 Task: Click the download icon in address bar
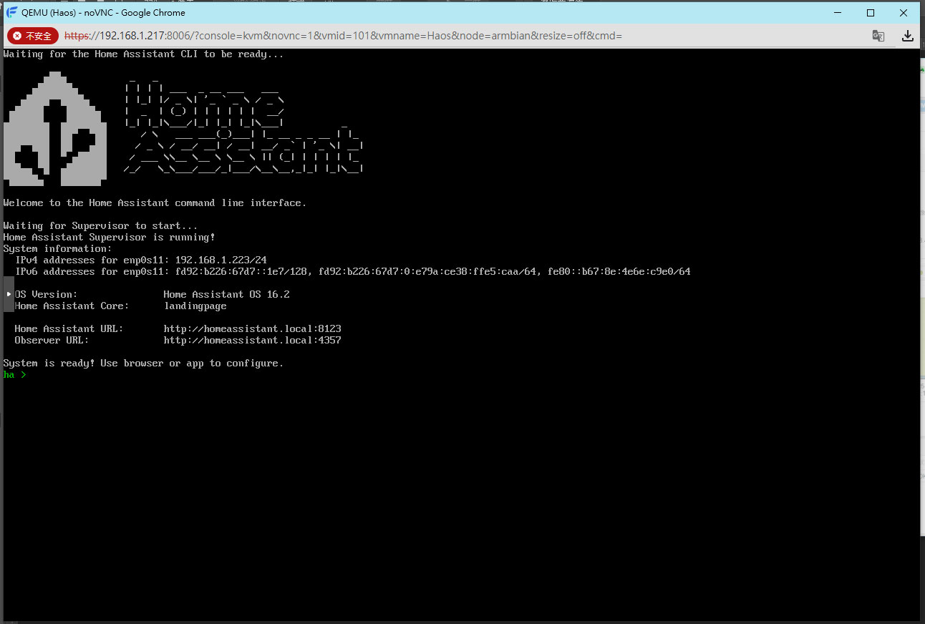(x=907, y=36)
